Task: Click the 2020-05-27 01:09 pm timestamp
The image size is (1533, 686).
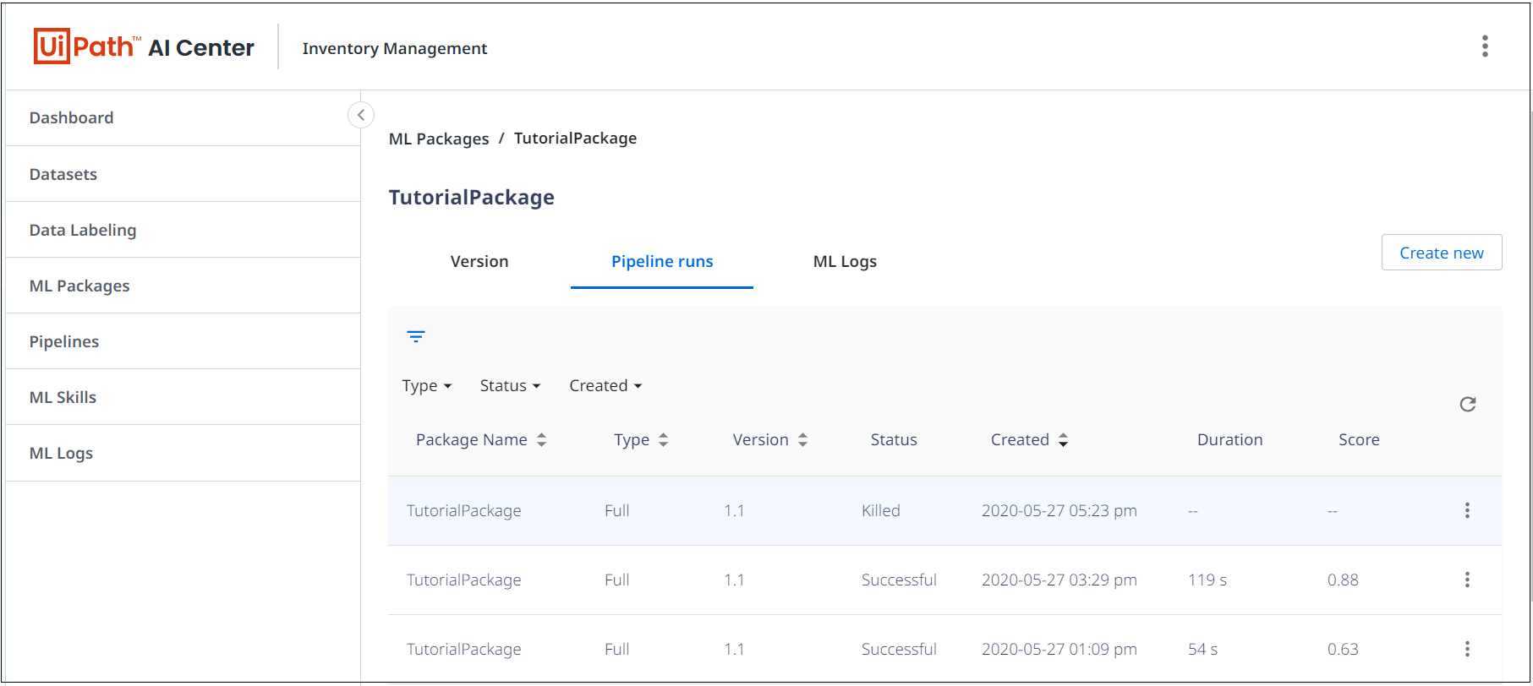Action: [1059, 649]
